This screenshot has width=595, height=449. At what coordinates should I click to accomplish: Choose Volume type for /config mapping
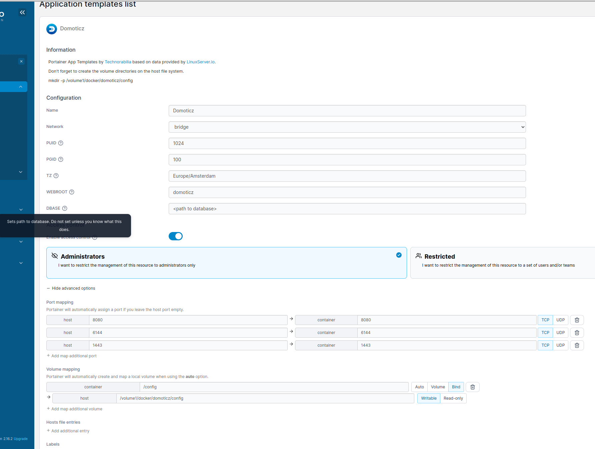coord(438,387)
